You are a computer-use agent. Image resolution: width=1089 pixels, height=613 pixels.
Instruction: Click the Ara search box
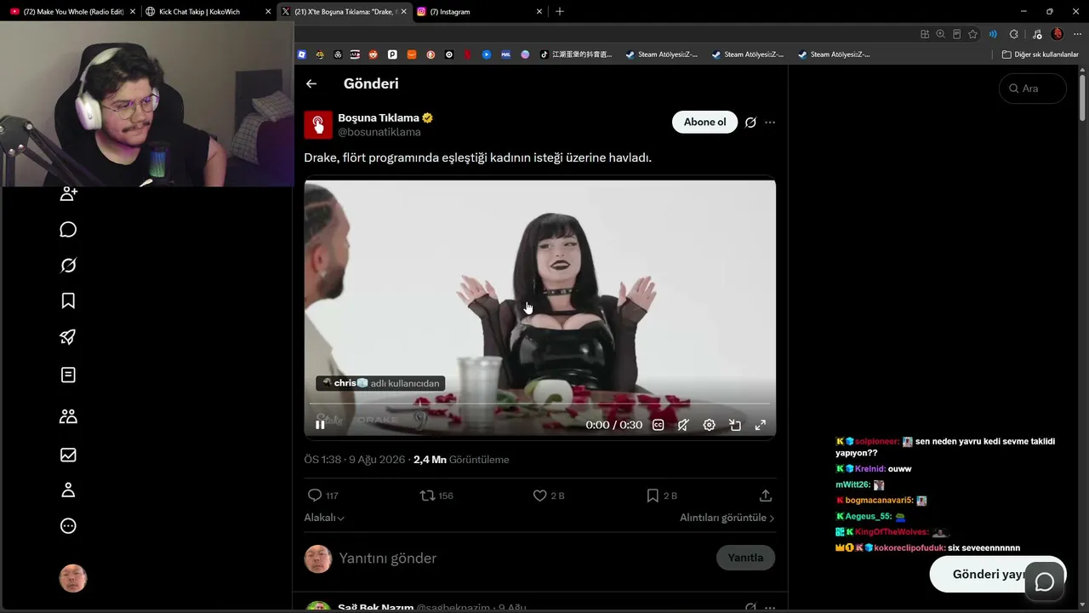(1032, 89)
